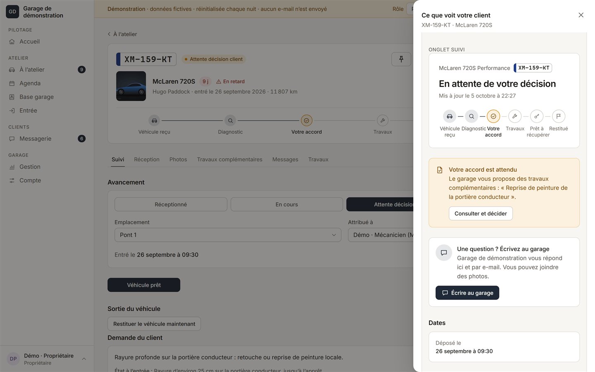The width and height of the screenshot is (595, 372).
Task: Click client panel Prêt à récupérer key icon
Action: (537, 116)
